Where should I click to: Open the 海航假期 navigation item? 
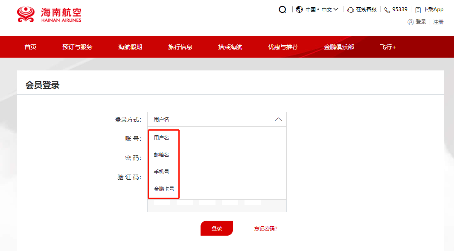pos(130,47)
